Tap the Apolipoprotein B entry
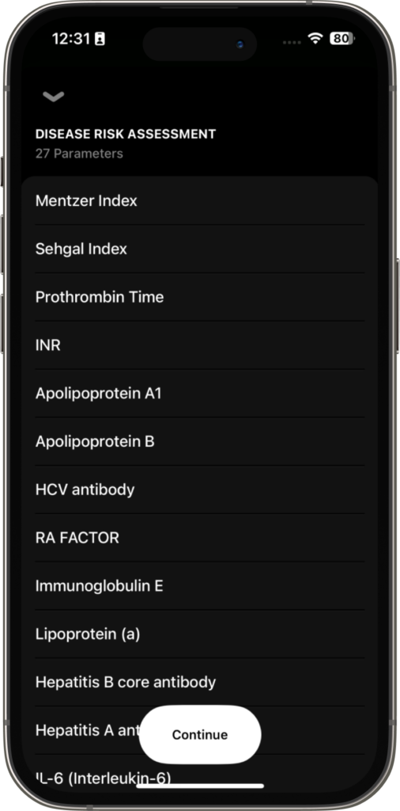Screen dimensions: 400x811 [x=200, y=441]
